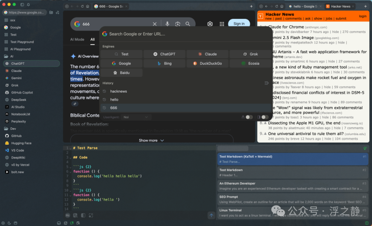372x226 pixels.
Task: Open Noi settings gear in bottom-left corner
Action: (3, 223)
